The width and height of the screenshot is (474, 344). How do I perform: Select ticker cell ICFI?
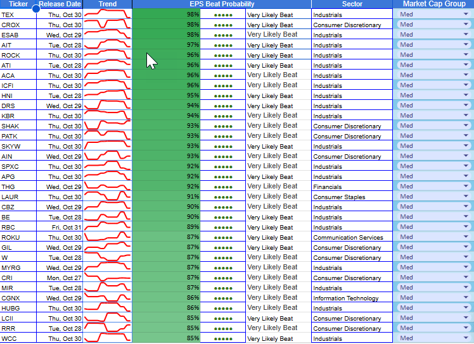click(18, 86)
